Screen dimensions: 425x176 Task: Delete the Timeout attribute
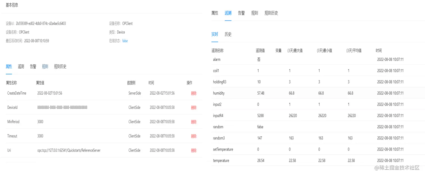click(194, 136)
